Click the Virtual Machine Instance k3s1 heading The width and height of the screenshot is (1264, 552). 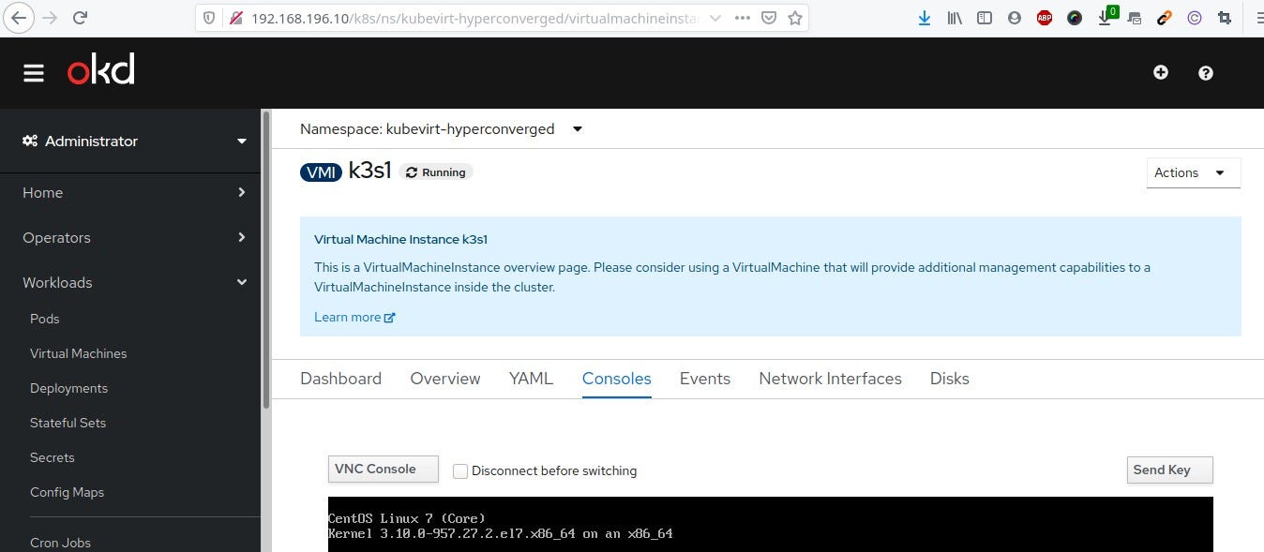400,240
